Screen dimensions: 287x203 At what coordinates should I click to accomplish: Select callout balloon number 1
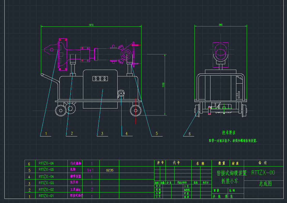(x=46, y=134)
